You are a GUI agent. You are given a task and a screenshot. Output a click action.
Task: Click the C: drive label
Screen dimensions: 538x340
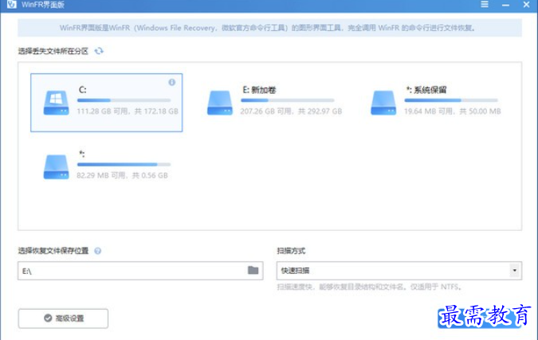tap(83, 90)
